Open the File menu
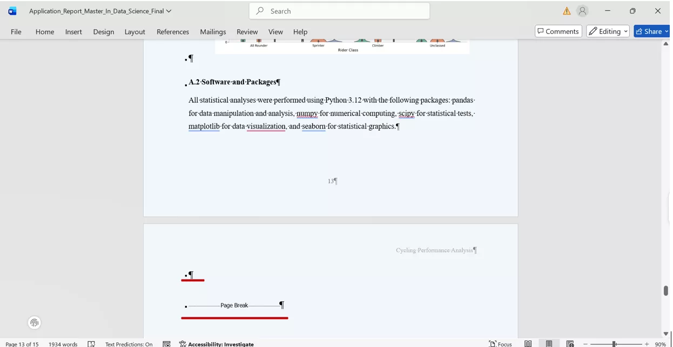Image resolution: width=673 pixels, height=347 pixels. point(16,32)
